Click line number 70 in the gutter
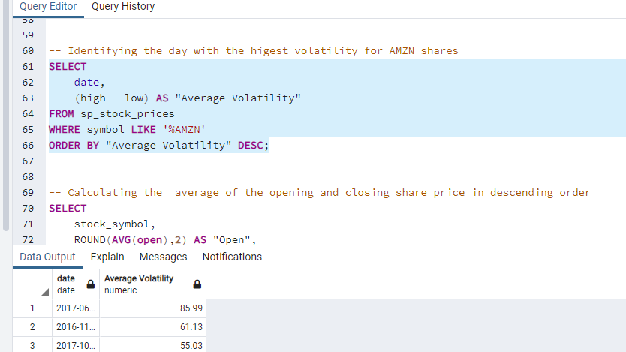This screenshot has height=352, width=626. (x=29, y=209)
